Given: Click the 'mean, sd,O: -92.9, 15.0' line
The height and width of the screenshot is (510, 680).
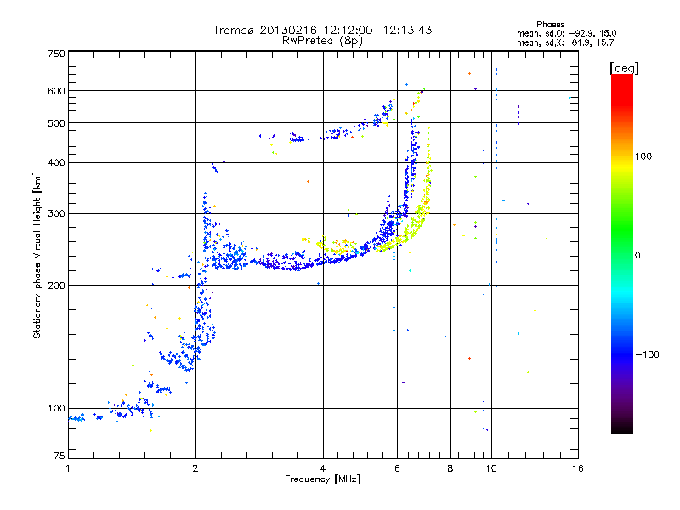Looking at the screenshot, I should point(566,33).
